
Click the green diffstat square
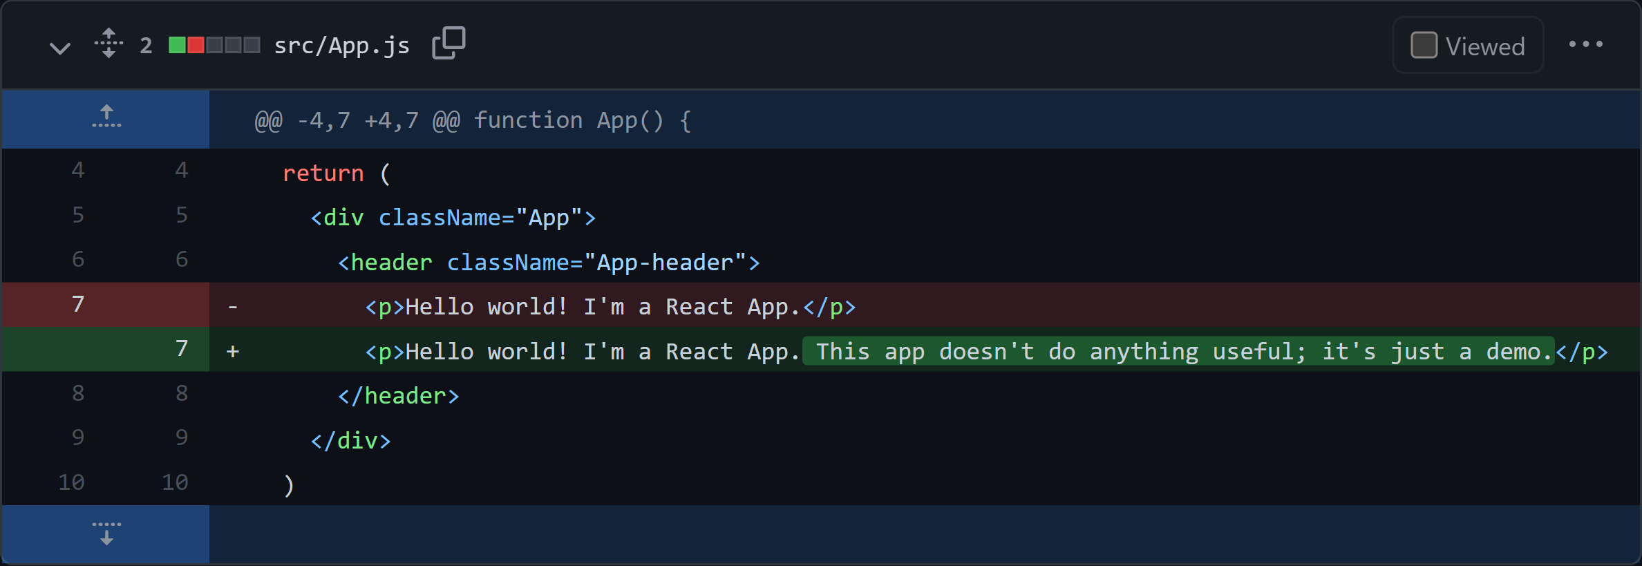[177, 46]
